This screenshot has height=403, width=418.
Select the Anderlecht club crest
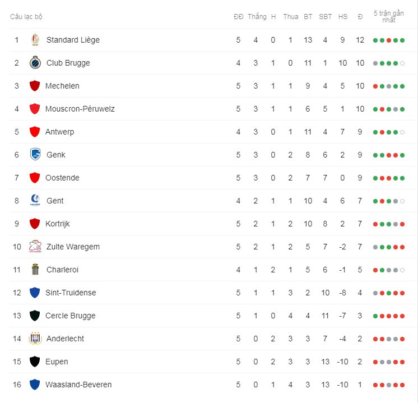click(35, 338)
